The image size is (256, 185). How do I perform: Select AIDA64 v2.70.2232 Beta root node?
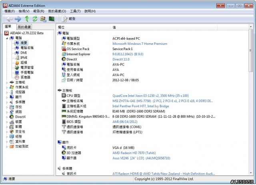[x=27, y=33]
